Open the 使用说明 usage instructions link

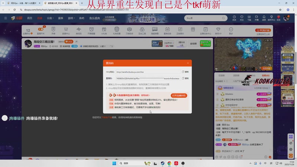[x=146, y=95]
